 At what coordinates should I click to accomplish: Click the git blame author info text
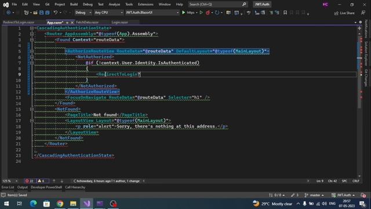coord(108,181)
